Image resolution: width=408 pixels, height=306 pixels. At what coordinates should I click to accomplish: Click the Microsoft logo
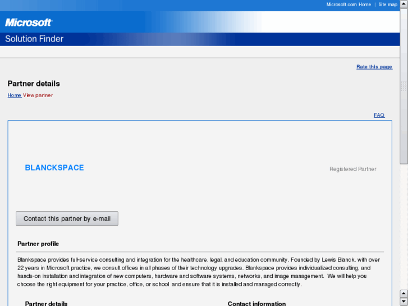click(29, 22)
